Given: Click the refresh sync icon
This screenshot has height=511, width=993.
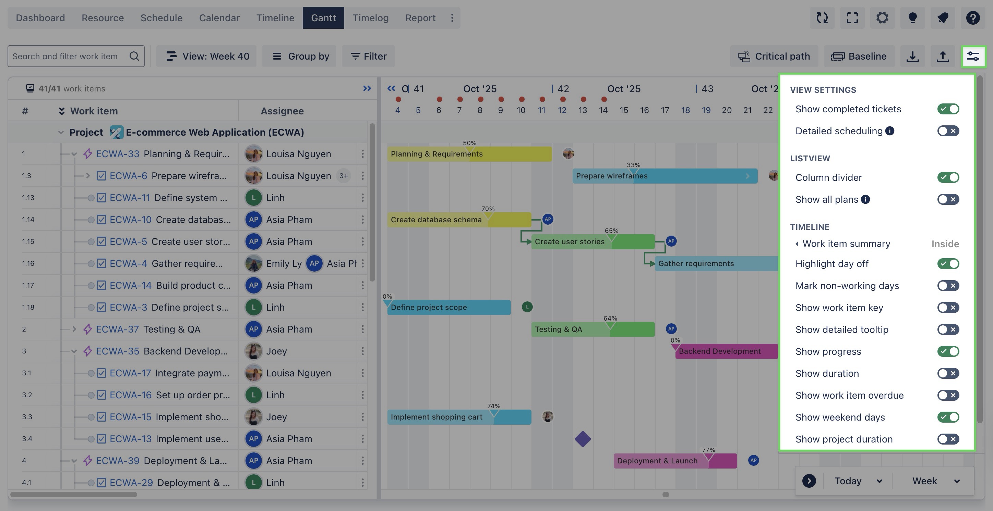Looking at the screenshot, I should 822,18.
